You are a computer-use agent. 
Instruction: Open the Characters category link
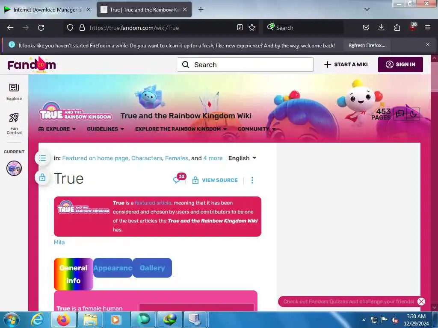point(147,158)
